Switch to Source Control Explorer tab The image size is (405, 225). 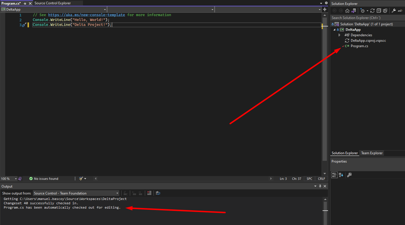point(52,3)
